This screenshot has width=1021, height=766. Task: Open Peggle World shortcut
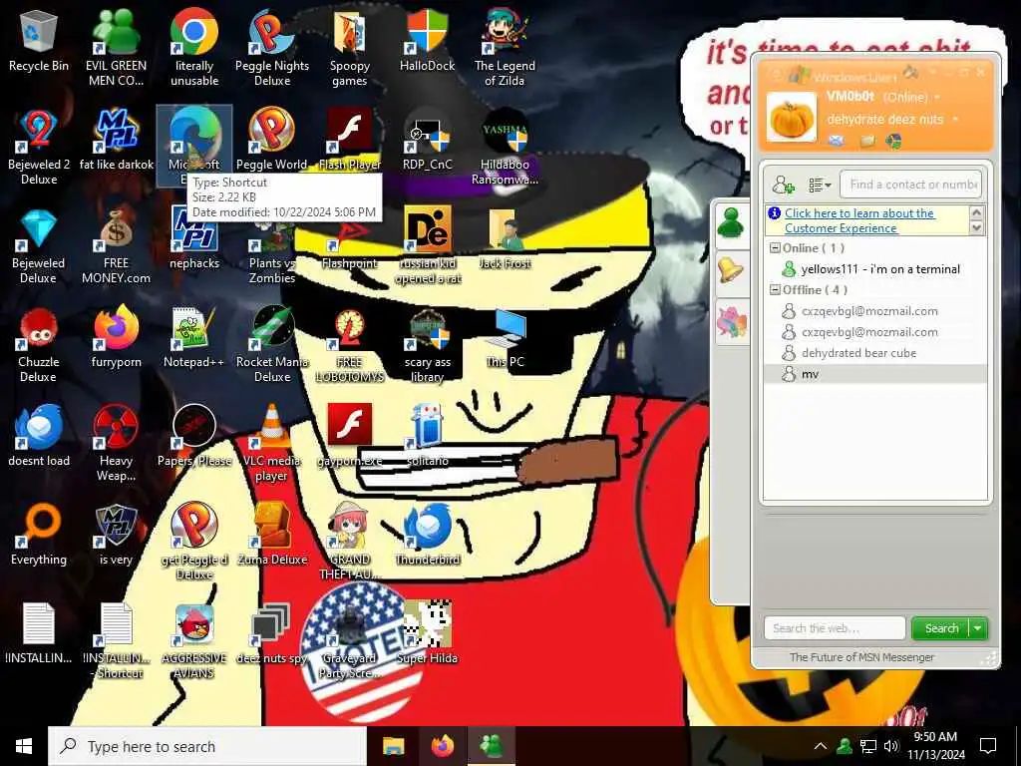(x=271, y=140)
